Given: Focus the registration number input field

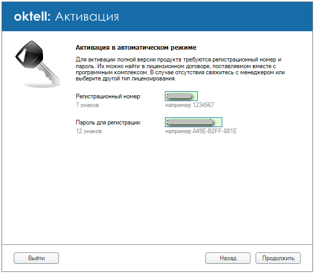Looking at the screenshot, I should coord(181,96).
